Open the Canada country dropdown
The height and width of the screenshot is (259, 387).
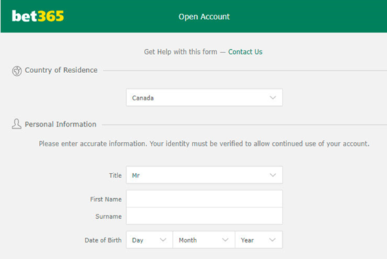point(204,98)
